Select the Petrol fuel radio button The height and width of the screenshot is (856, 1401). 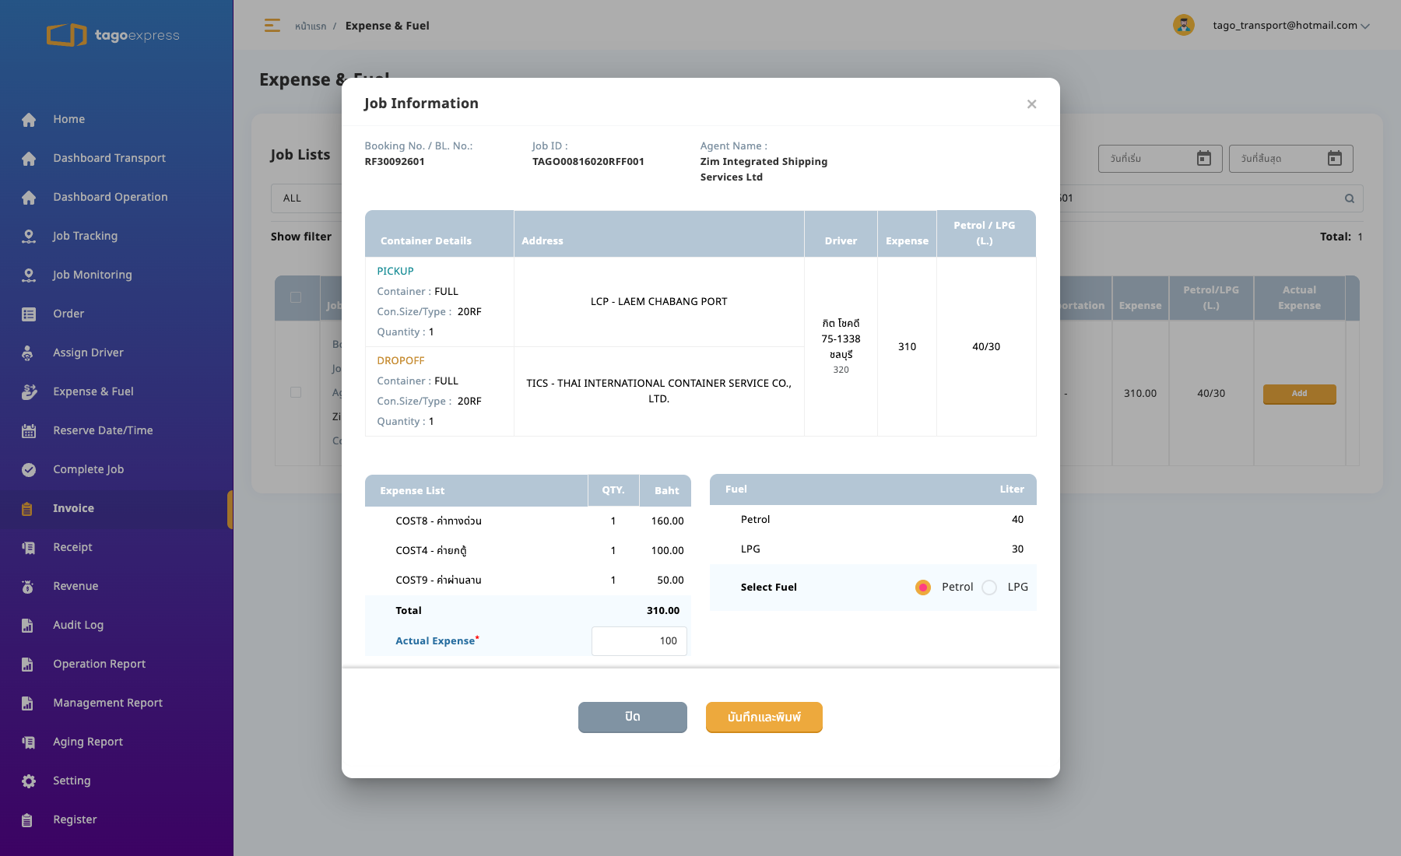pos(923,588)
